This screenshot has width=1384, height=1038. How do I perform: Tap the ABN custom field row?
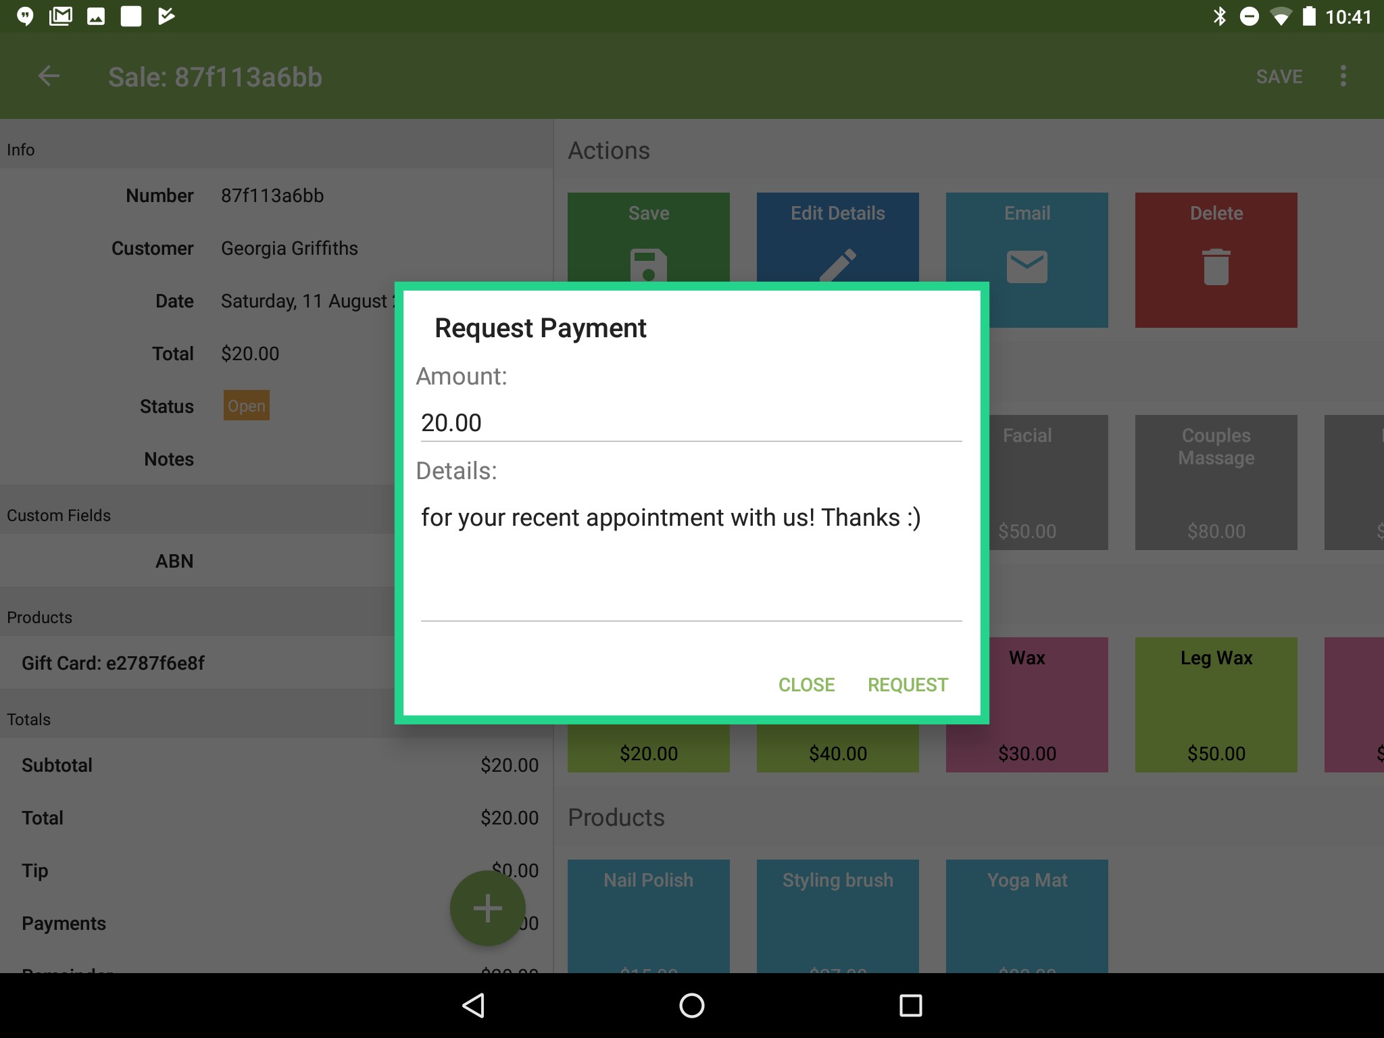197,561
